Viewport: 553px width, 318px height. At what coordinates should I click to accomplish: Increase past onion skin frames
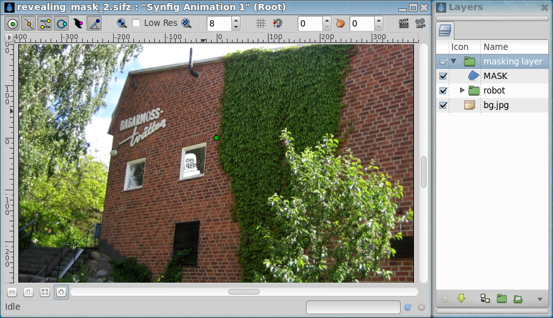click(327, 20)
